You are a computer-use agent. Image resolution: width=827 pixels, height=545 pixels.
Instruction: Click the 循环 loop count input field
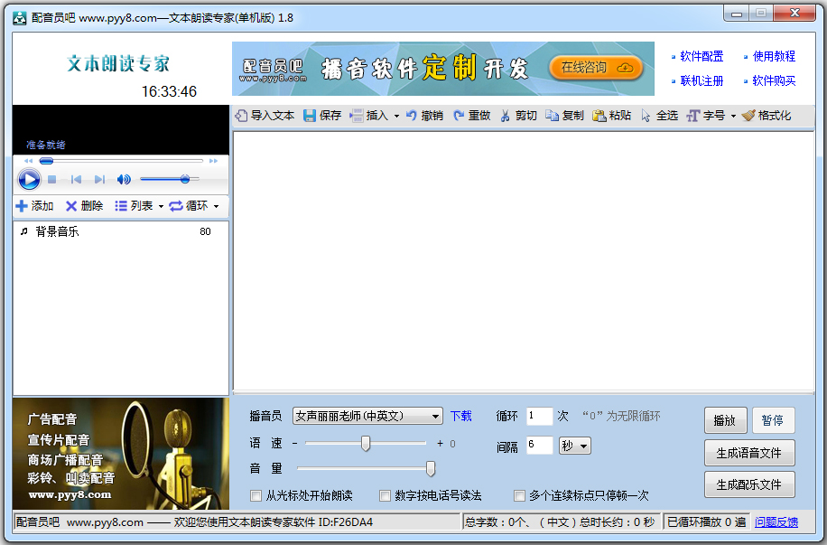pyautogui.click(x=540, y=416)
